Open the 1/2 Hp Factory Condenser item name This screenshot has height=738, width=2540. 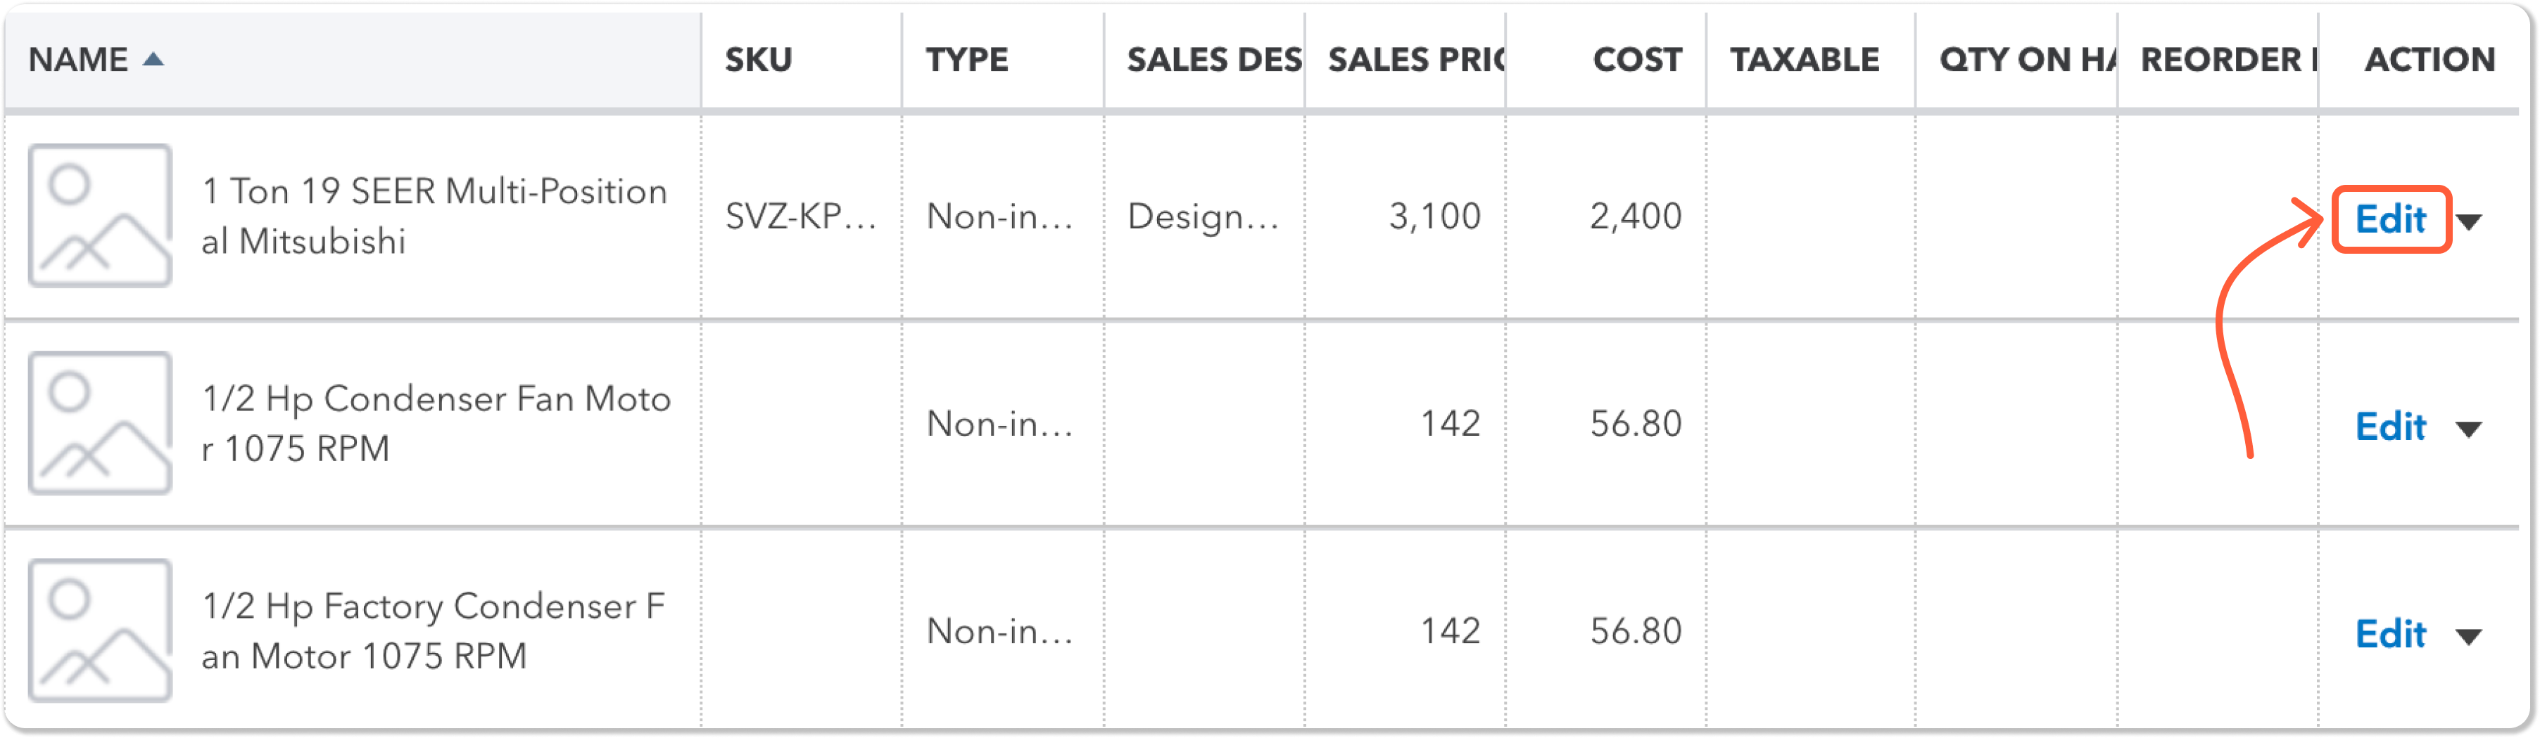[x=434, y=630]
